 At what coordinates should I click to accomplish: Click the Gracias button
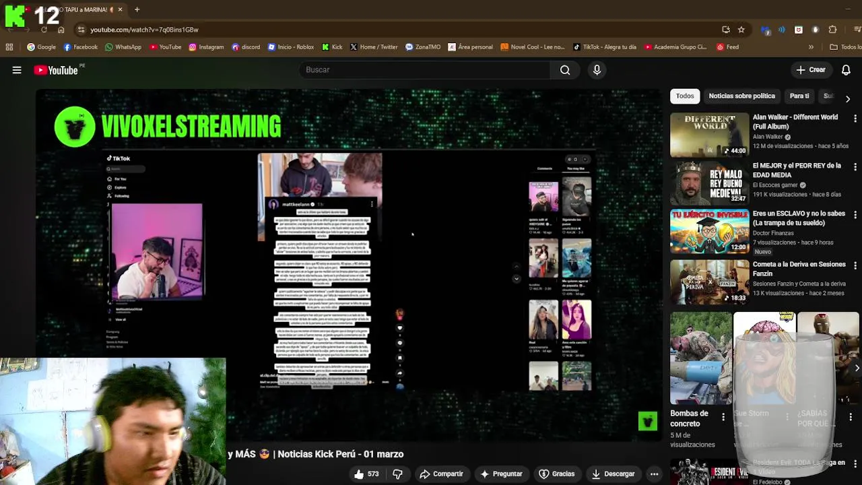[x=556, y=474]
